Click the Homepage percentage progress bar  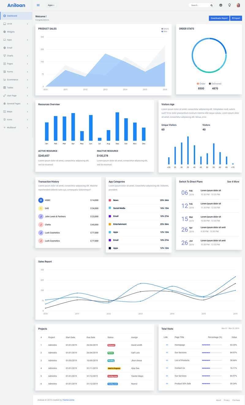tap(212, 345)
